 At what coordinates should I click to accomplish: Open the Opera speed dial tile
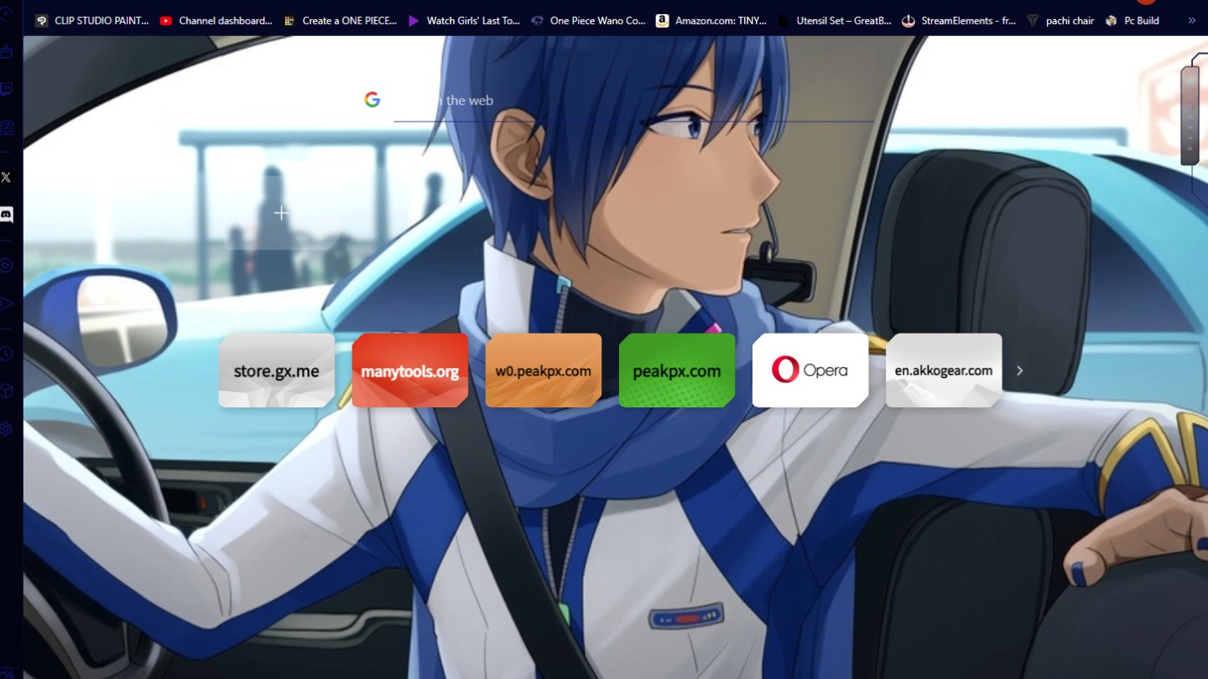pos(810,371)
